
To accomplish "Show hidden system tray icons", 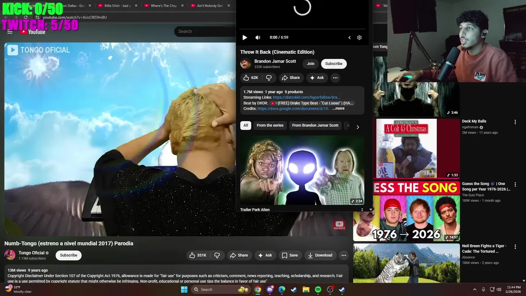I will [x=474, y=289].
